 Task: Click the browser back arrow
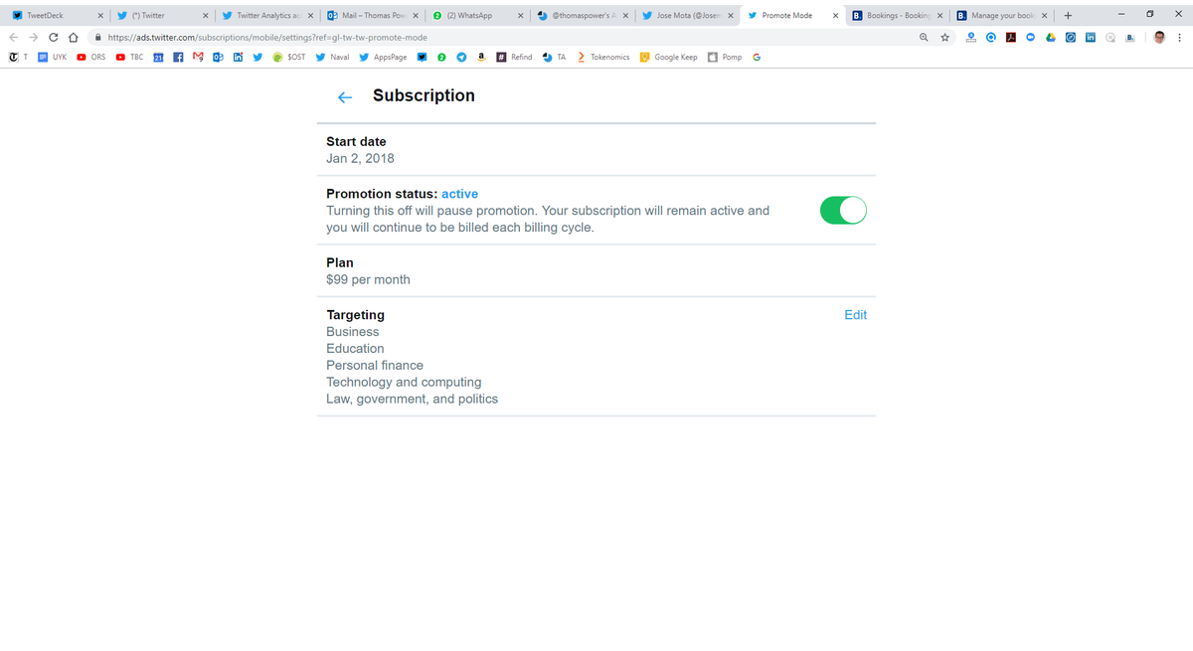coord(15,37)
